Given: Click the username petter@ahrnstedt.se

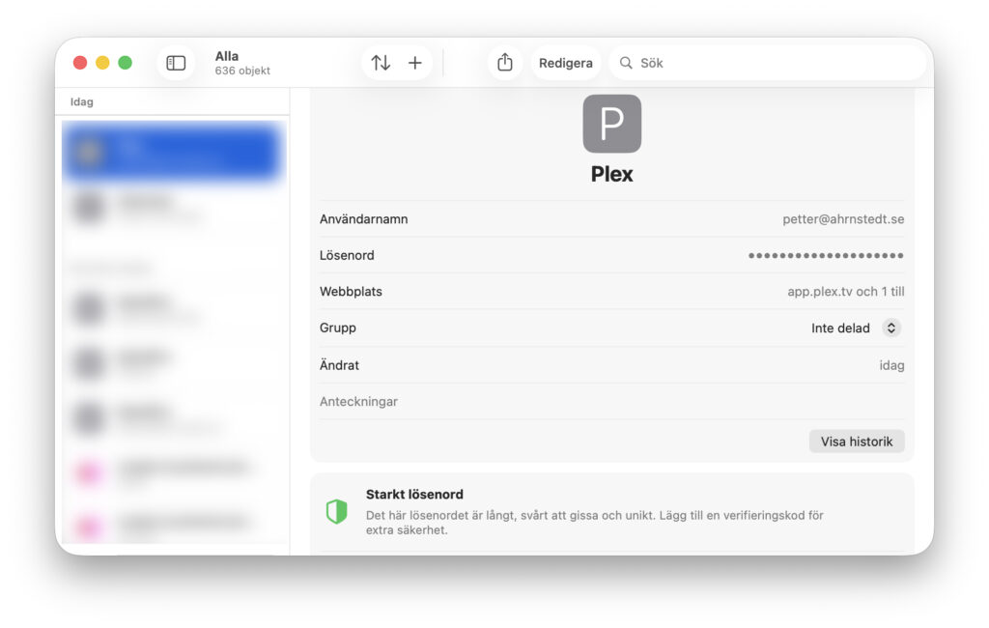Looking at the screenshot, I should (x=842, y=219).
